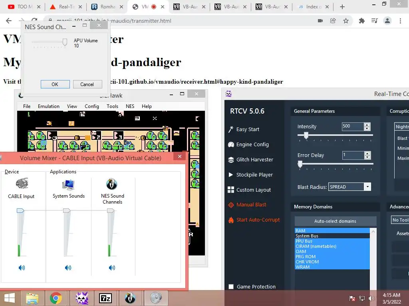
Task: Close Volume Mixer window
Action: pos(179,156)
